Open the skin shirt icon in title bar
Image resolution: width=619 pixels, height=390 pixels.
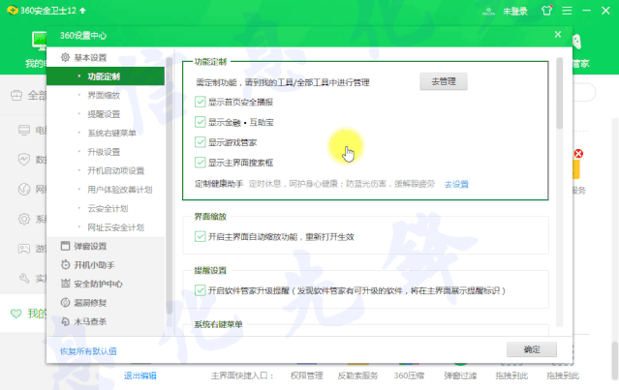point(546,11)
